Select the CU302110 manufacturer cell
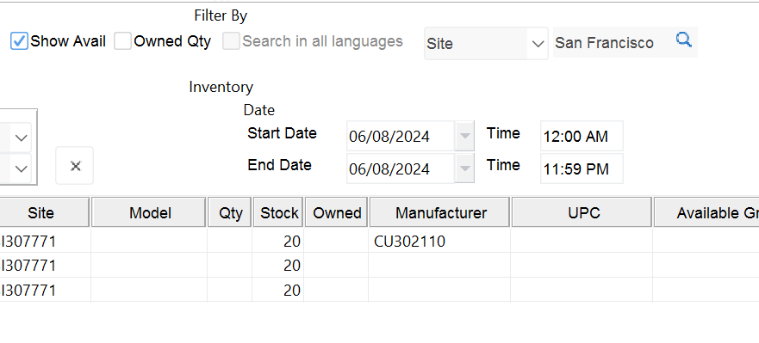 click(439, 241)
